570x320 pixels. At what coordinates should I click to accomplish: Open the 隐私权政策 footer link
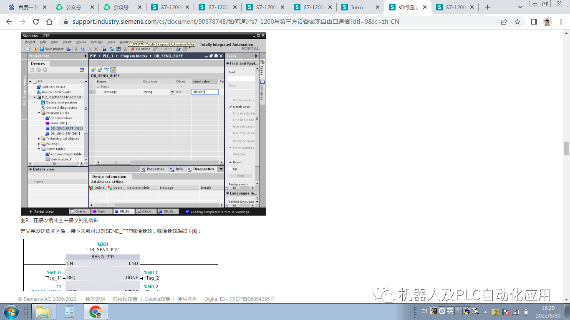coord(125,299)
